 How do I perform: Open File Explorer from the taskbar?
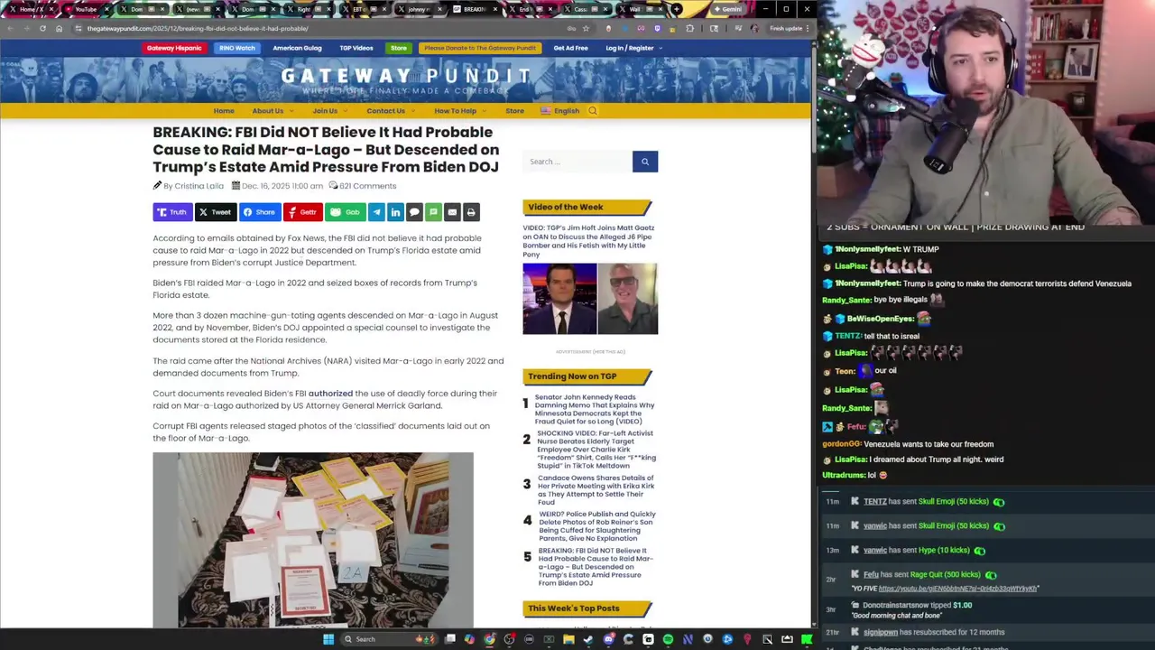coord(568,639)
